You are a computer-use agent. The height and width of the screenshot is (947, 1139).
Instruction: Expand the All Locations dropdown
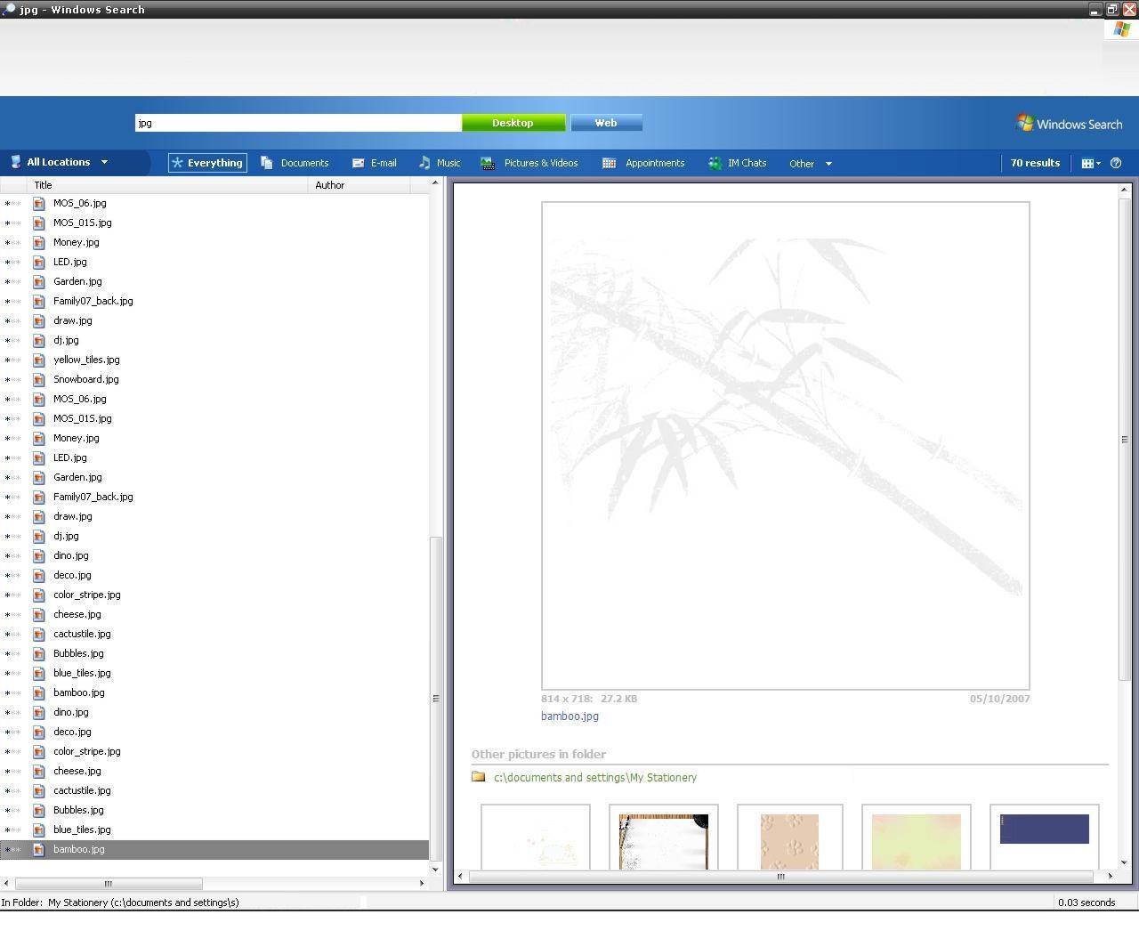(104, 162)
